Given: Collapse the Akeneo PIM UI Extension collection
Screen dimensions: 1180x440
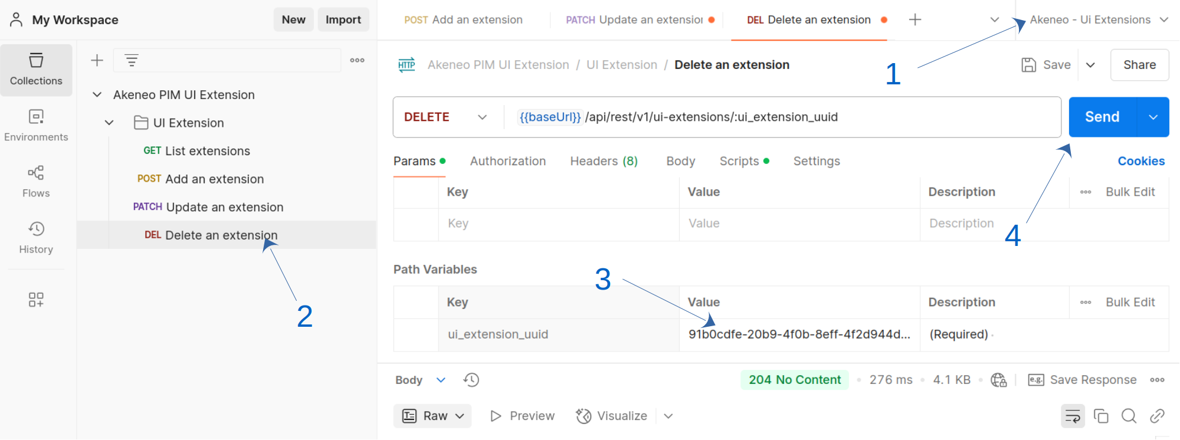Looking at the screenshot, I should tap(97, 95).
